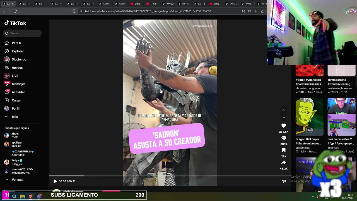357x201 pixels.
Task: Open the Perfil page
Action: (x=16, y=109)
